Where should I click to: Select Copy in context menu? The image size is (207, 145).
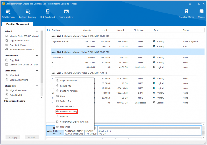click(x=75, y=96)
